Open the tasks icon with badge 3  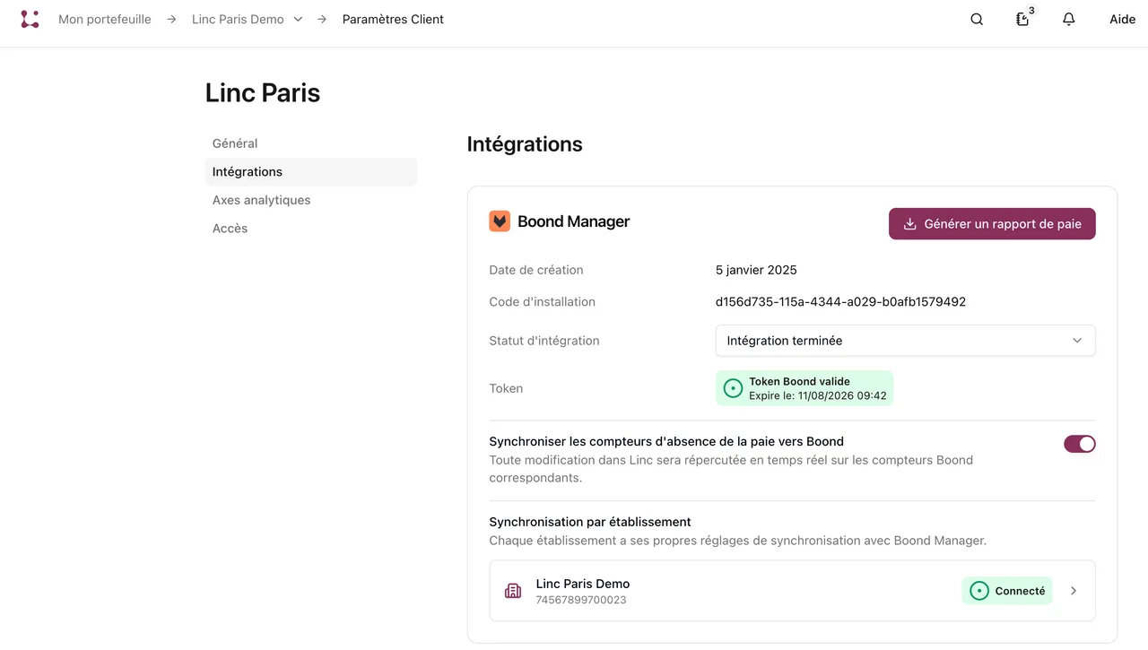(1022, 18)
